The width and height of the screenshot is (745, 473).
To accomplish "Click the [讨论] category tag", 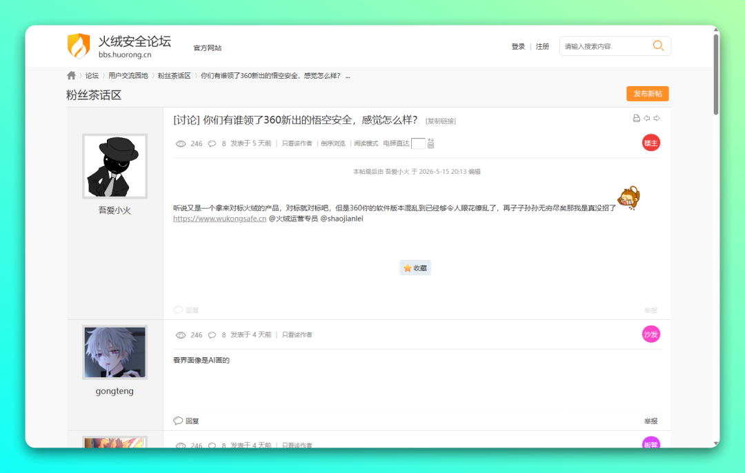I will click(186, 120).
